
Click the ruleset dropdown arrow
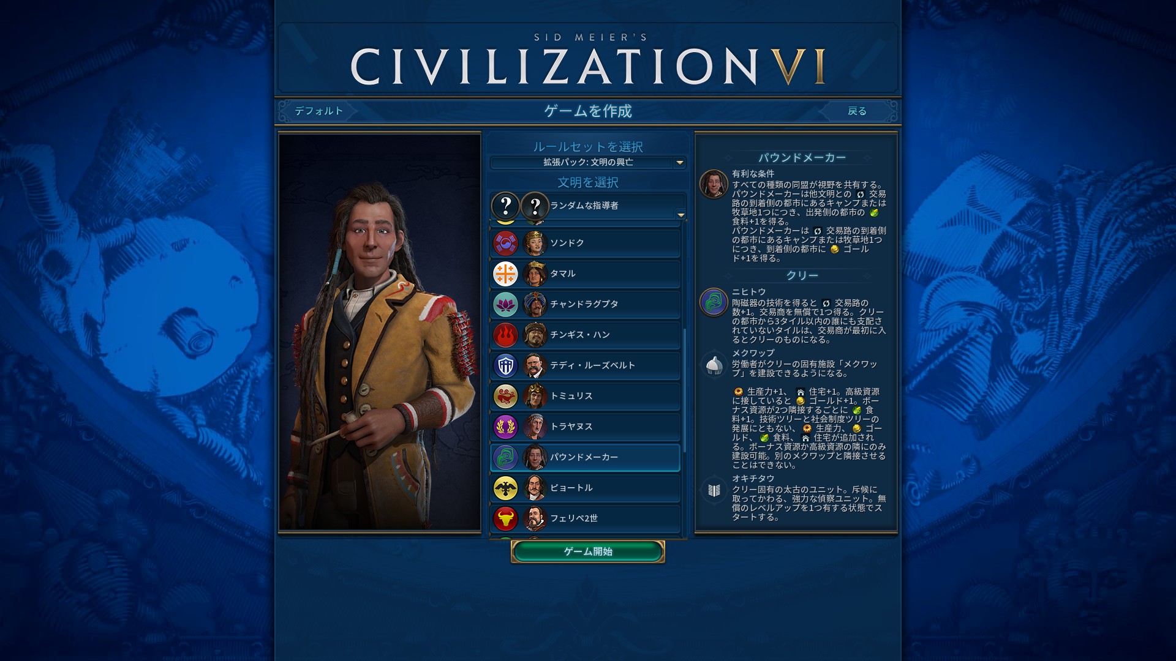point(679,163)
